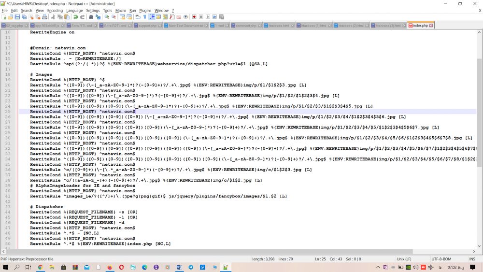Viewport: 483px width, 272px height.
Task: Click the Unix (LF) line ending status
Action: click(x=404, y=259)
